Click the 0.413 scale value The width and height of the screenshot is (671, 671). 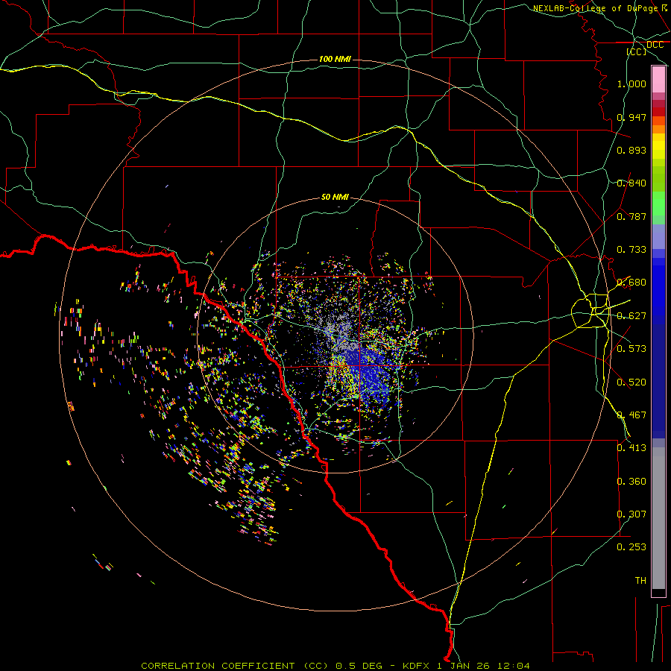coord(631,448)
